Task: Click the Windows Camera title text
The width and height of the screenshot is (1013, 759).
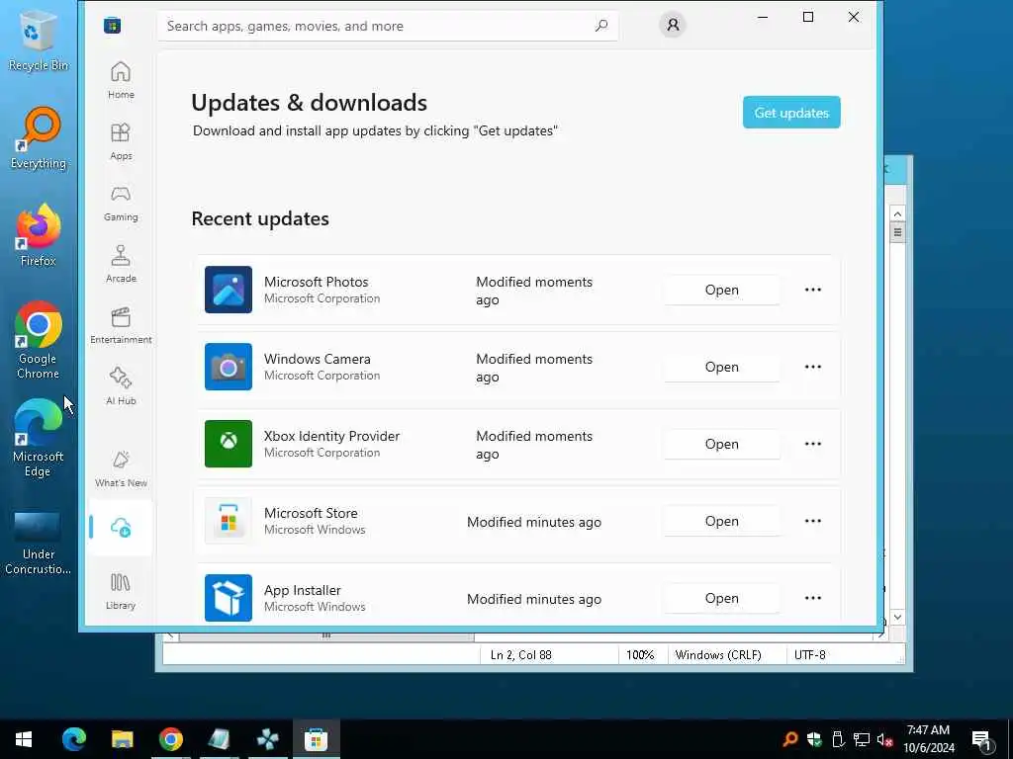Action: tap(318, 359)
